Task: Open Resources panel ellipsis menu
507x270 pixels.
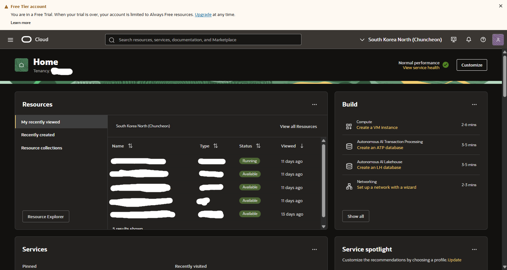Action: point(314,105)
